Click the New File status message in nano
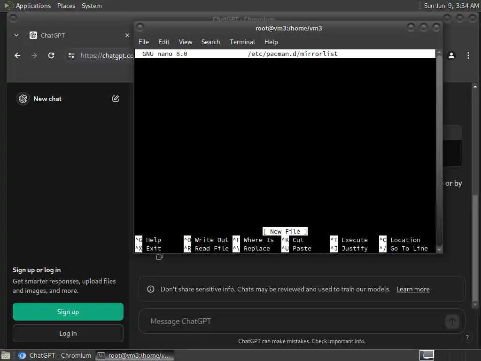481x361 pixels. tap(285, 231)
